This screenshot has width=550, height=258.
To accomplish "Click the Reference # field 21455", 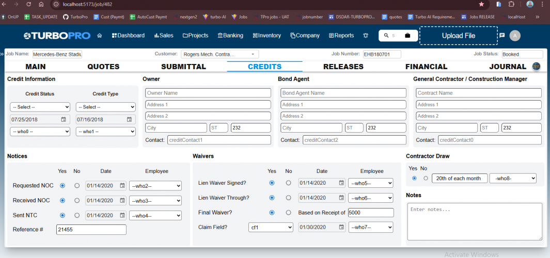I will coord(91,230).
